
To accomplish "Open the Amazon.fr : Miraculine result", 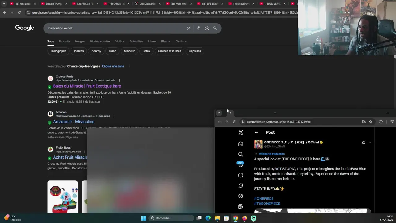I will (74, 122).
